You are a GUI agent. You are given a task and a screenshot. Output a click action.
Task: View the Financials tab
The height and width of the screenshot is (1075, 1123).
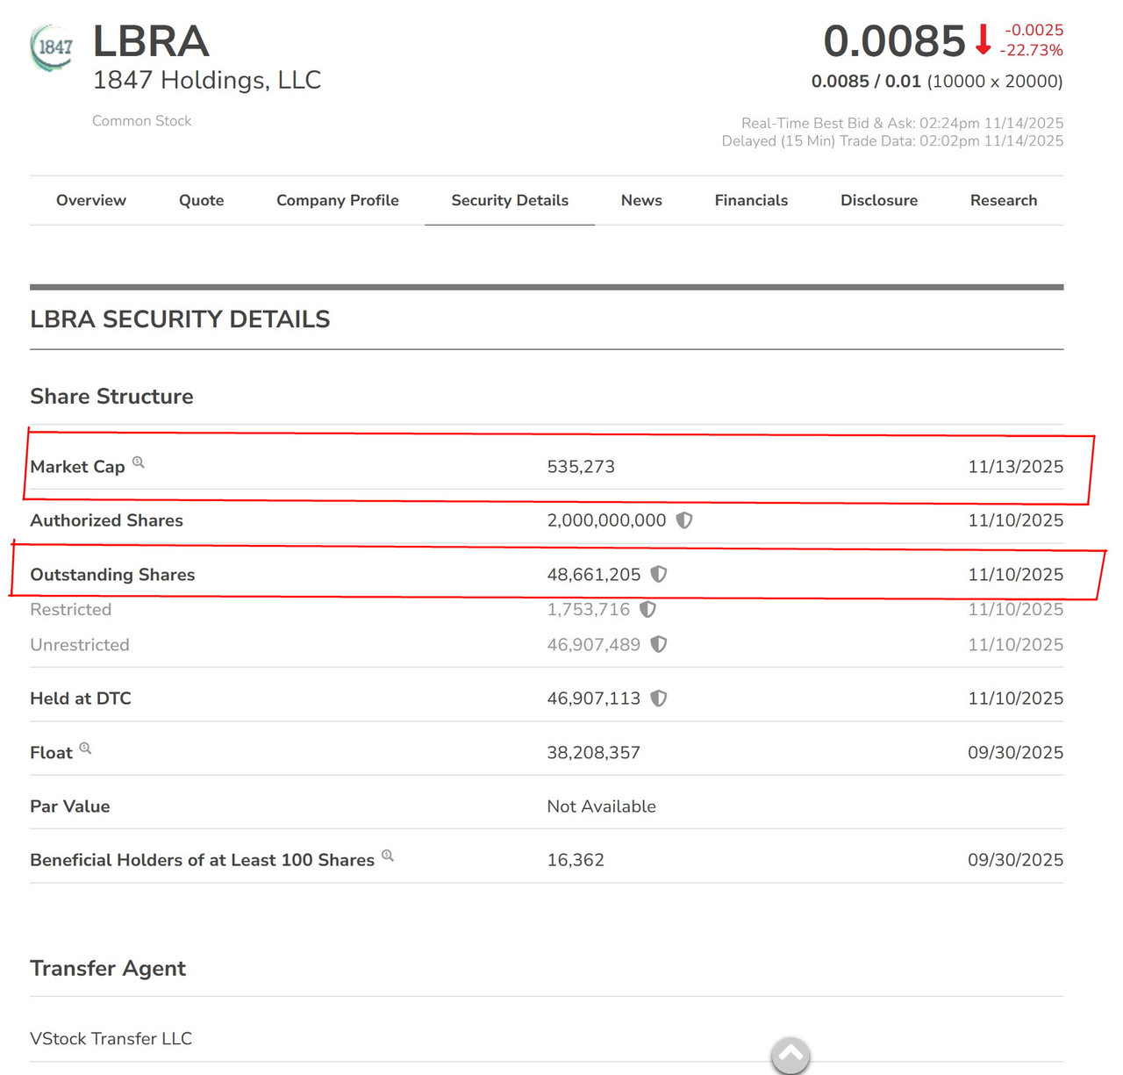pyautogui.click(x=751, y=200)
